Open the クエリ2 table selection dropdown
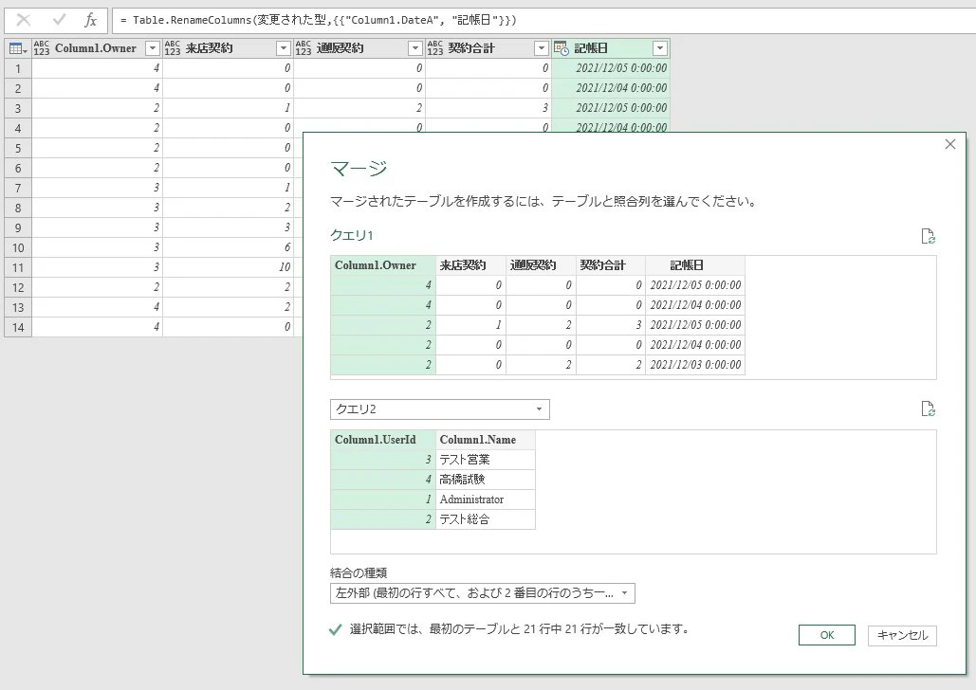 tap(439, 409)
